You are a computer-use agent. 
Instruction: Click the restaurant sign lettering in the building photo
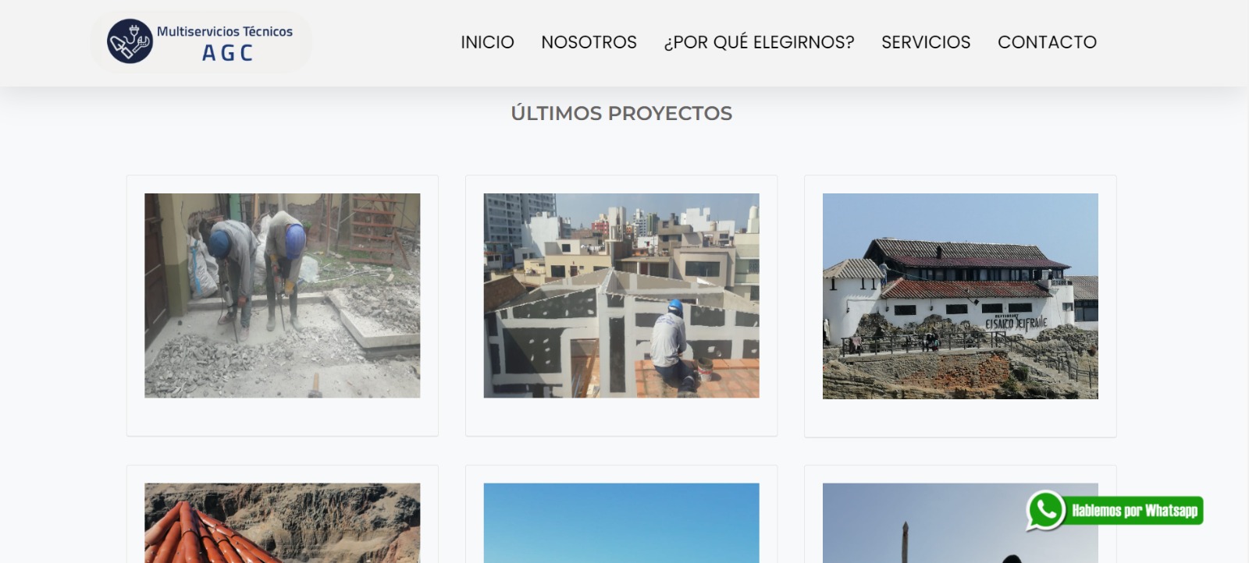pyautogui.click(x=1015, y=323)
